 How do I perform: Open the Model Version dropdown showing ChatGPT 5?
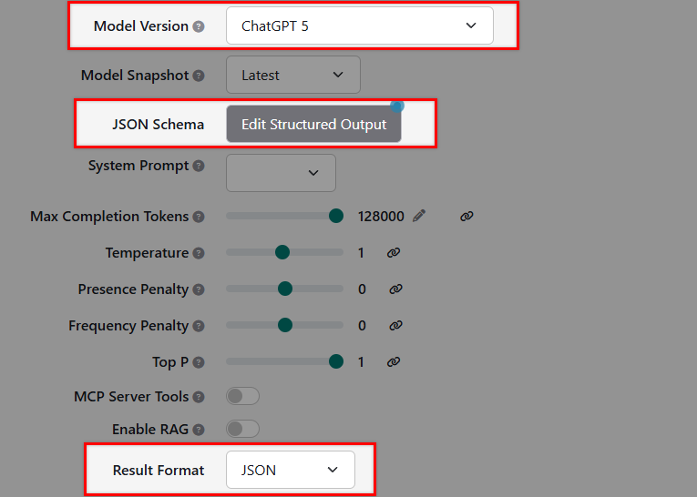click(359, 25)
